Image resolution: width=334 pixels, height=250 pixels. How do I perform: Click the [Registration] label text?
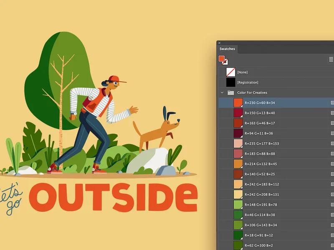pos(248,82)
